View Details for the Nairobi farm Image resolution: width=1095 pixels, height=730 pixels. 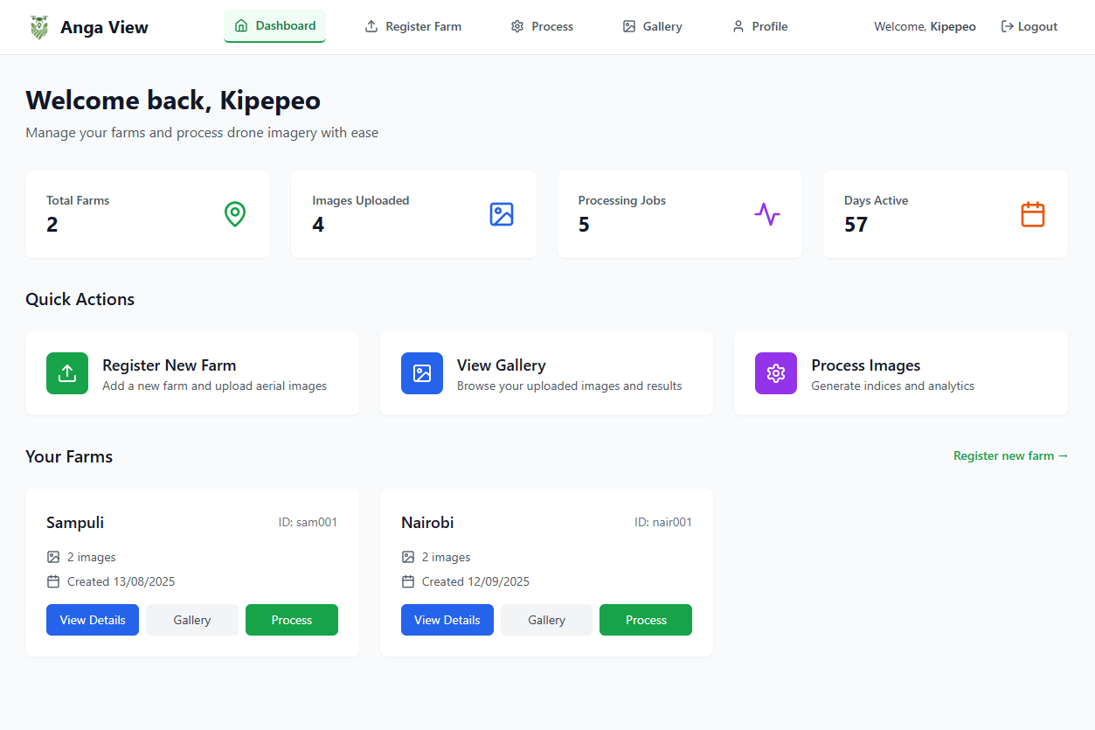447,620
